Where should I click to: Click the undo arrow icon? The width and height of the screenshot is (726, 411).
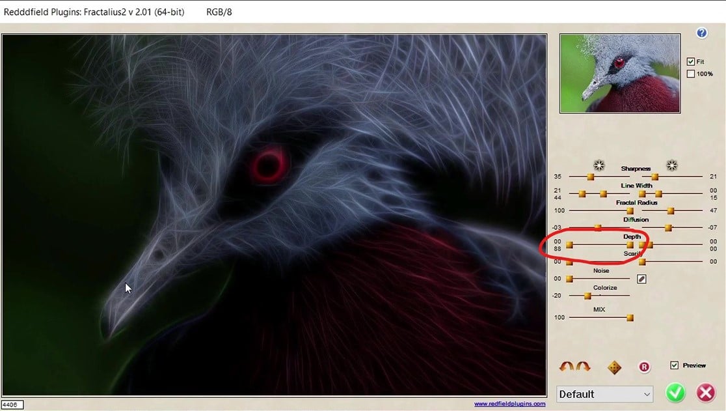(566, 367)
